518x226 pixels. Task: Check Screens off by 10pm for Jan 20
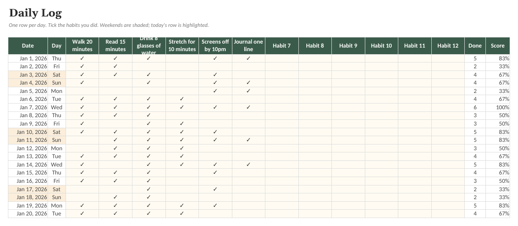pos(215,214)
